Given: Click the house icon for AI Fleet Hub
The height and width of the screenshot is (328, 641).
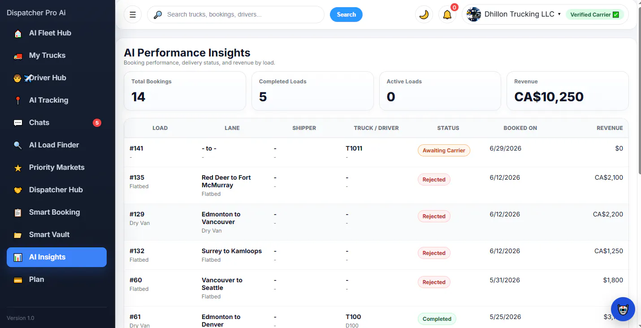Looking at the screenshot, I should pyautogui.click(x=18, y=34).
